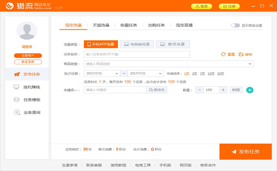Click the 保存 save icon
The image size is (277, 171).
tap(241, 54)
